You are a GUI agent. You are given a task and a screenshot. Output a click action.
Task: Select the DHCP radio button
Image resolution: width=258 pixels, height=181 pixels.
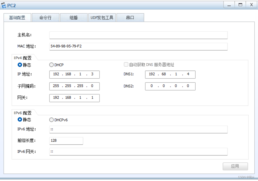(51, 65)
